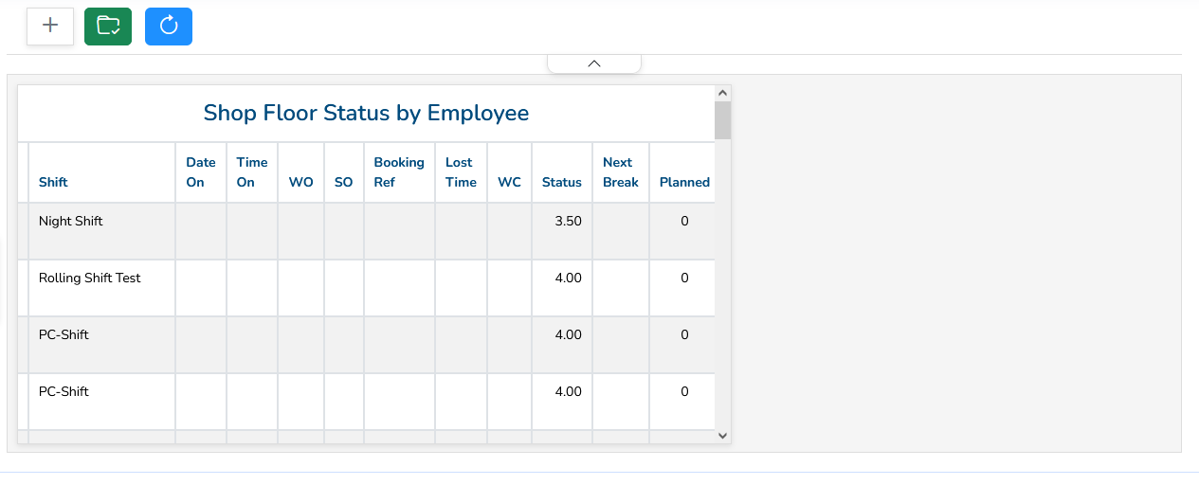Click the plus add icon
The width and height of the screenshot is (1199, 485).
tap(50, 26)
